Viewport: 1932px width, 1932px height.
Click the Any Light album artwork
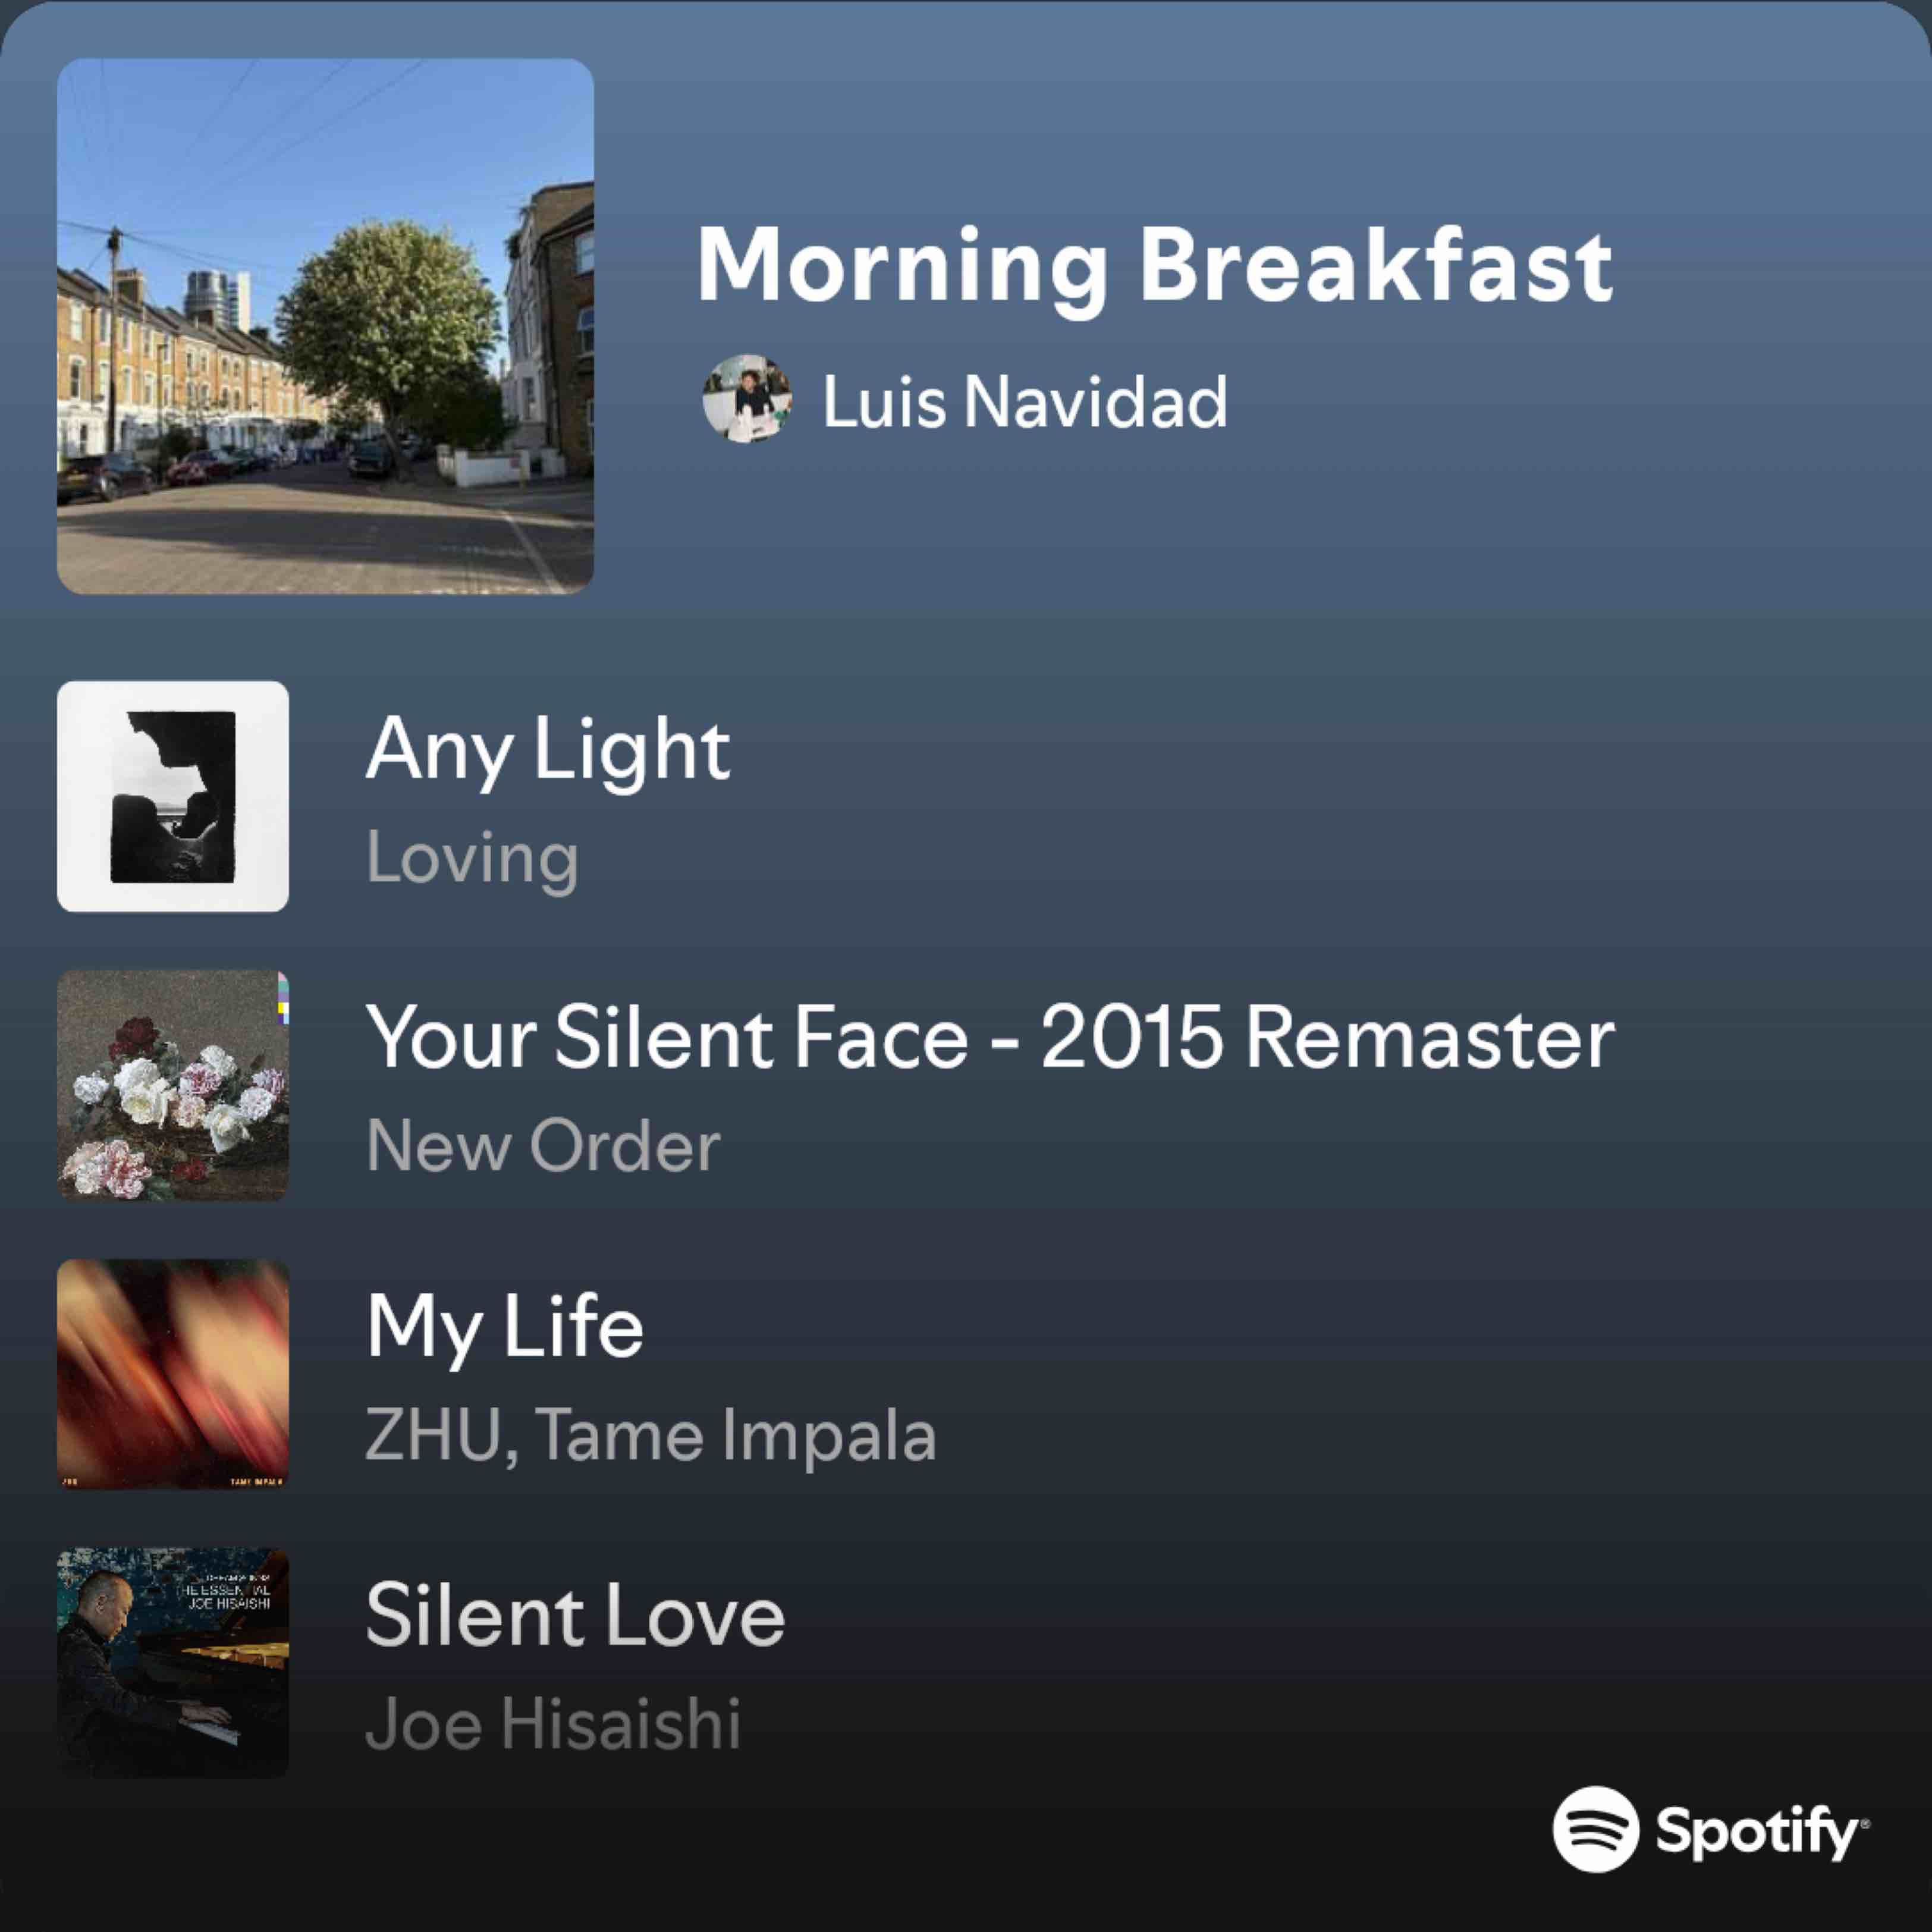(173, 796)
